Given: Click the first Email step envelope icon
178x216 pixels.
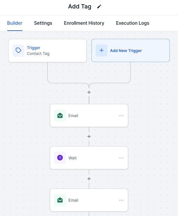Looking at the screenshot, I should (x=60, y=115).
